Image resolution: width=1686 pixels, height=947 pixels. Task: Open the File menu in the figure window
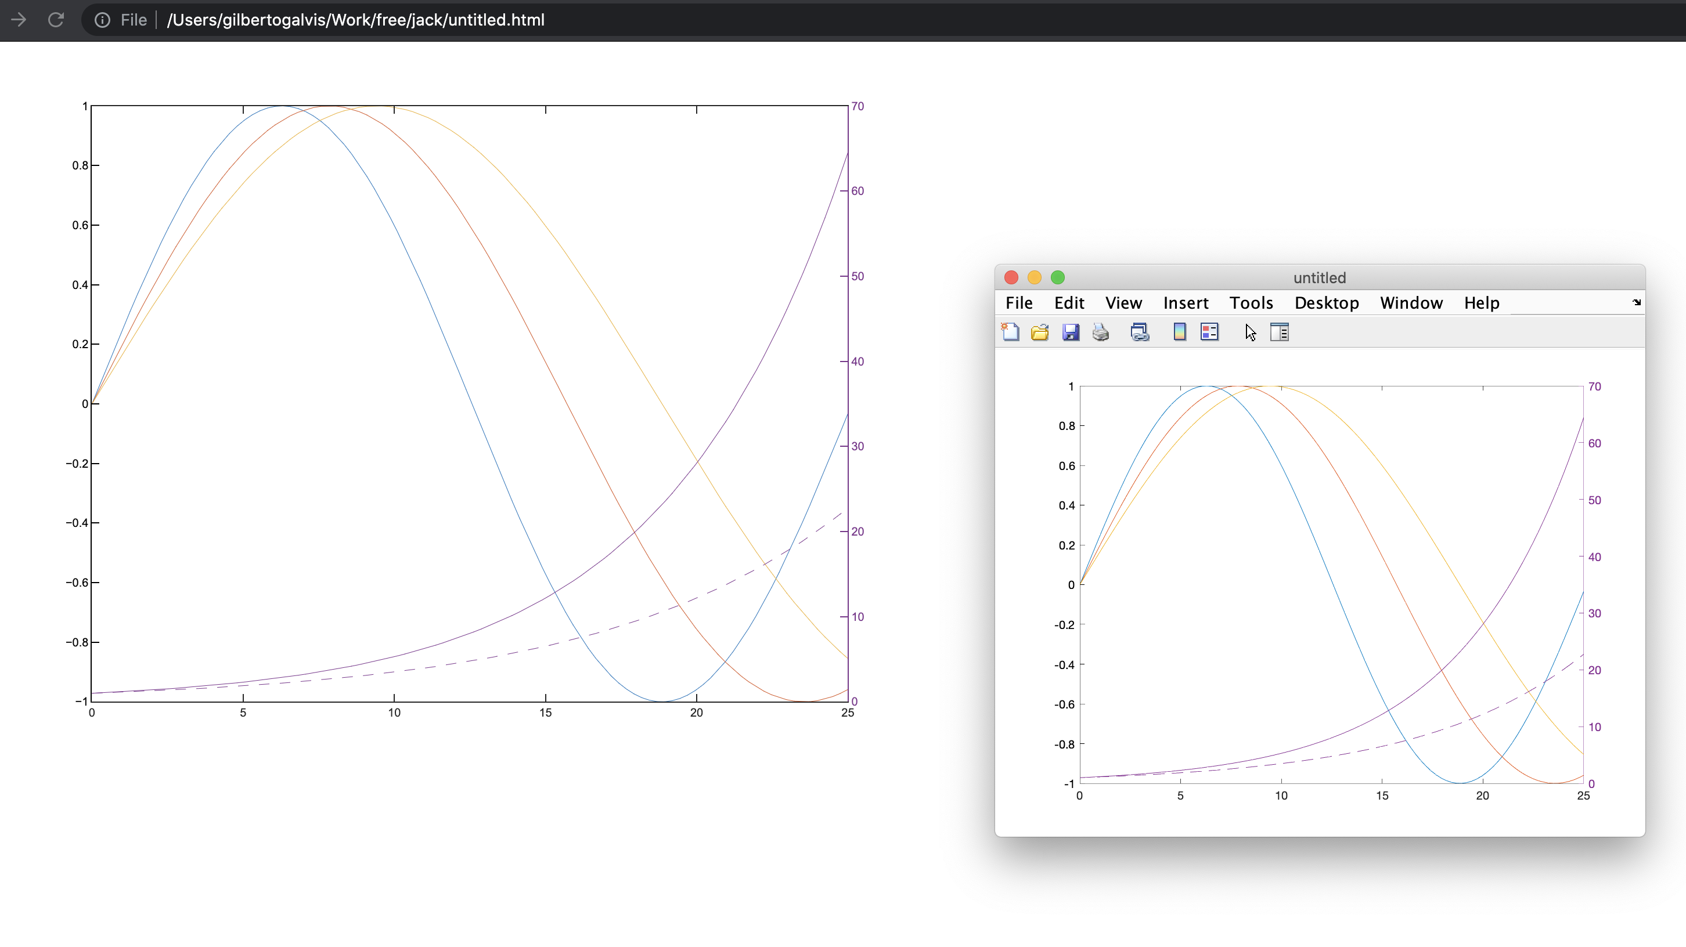(x=1019, y=303)
